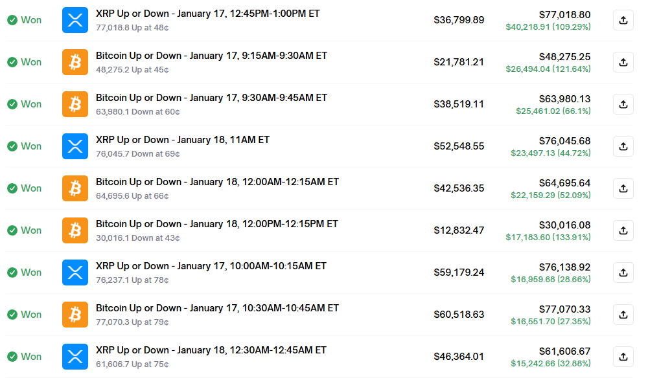Click Bitcoin logo for 9:15AM-9:30AM market
648x378 pixels.
click(x=75, y=62)
